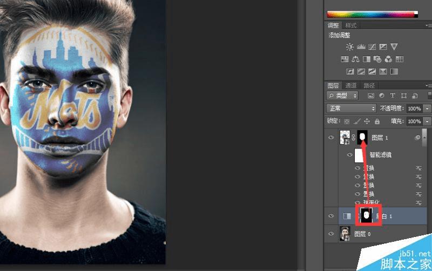Filter layers list by adjustment layers
The height and width of the screenshot is (271, 432).
(382, 96)
